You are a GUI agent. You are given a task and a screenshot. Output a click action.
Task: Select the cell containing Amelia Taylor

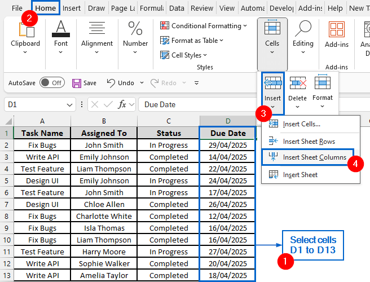(x=104, y=275)
